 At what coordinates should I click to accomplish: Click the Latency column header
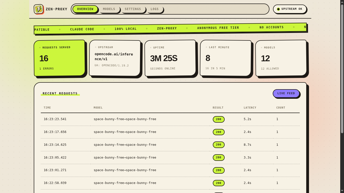coord(250,108)
